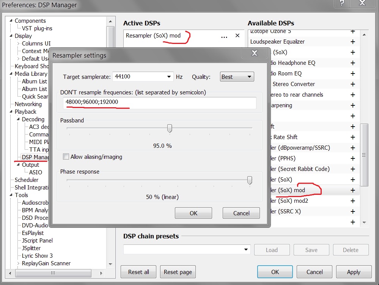Viewport: 379px width, 285px height.
Task: Collapse the Tools tree node
Action: pos(11,195)
